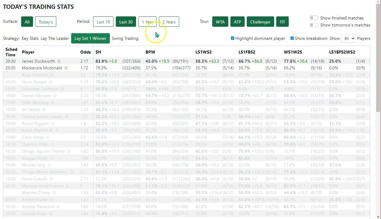The width and height of the screenshot is (381, 219).
Task: Open info icon beside Mats Moraing
Action: (52, 103)
